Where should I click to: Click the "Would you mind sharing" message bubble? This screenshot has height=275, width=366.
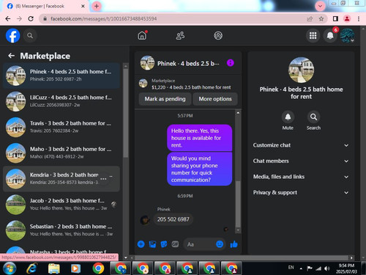199,169
